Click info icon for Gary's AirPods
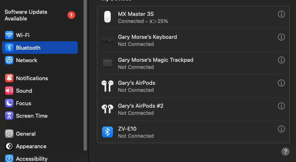The width and height of the screenshot is (296, 162). 281,83
